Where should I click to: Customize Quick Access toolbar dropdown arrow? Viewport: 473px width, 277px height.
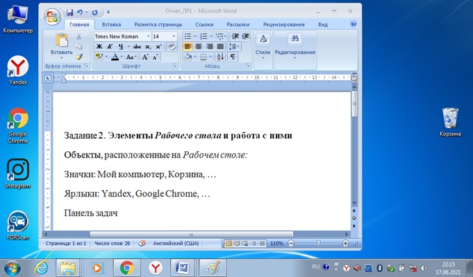[x=108, y=12]
